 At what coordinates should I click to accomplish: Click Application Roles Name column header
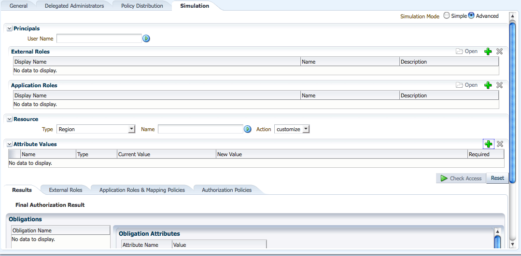(350, 95)
